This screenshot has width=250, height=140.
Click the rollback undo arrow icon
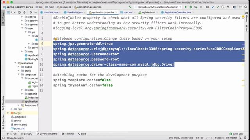(228, 7)
